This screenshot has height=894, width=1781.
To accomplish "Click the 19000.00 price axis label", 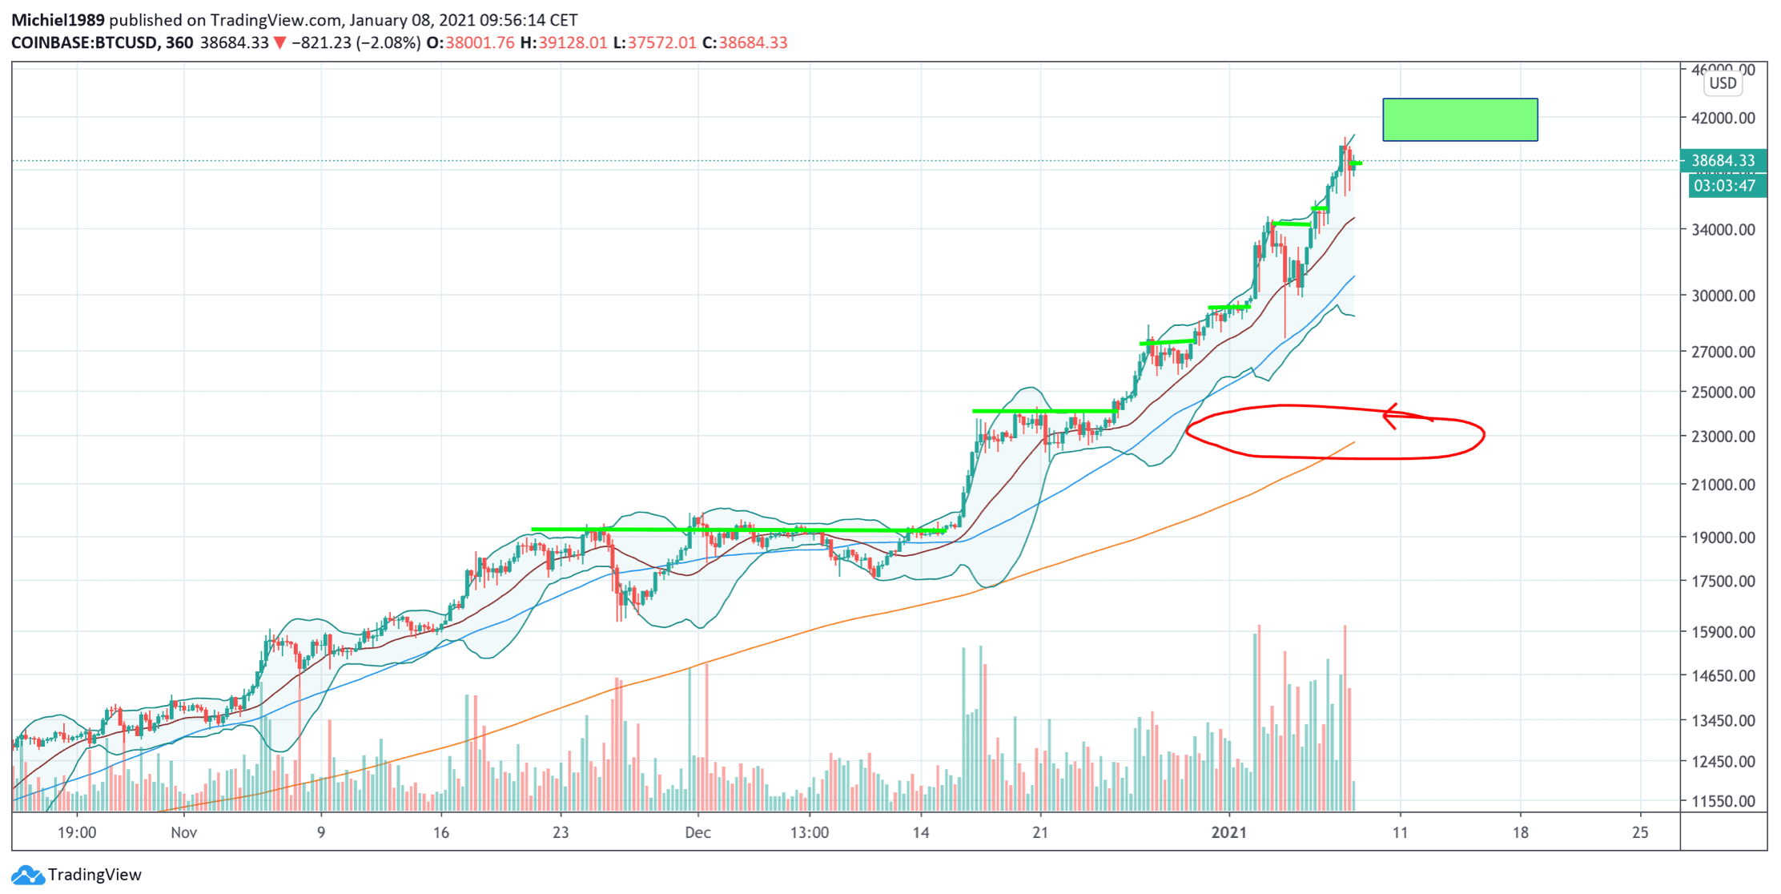I will pos(1723,538).
